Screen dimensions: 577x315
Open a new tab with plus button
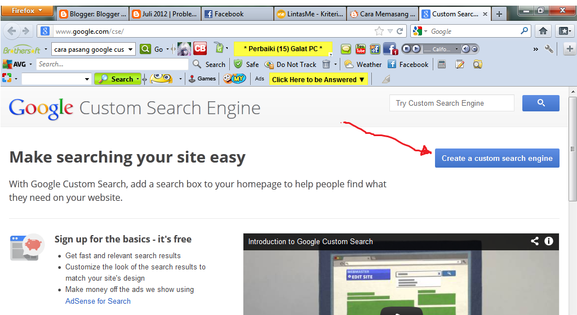[x=499, y=14]
